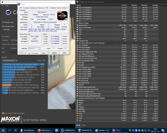Open the Tools dropdown arrow in CPU-Z
The height and width of the screenshot is (133, 167).
[x=48, y=53]
